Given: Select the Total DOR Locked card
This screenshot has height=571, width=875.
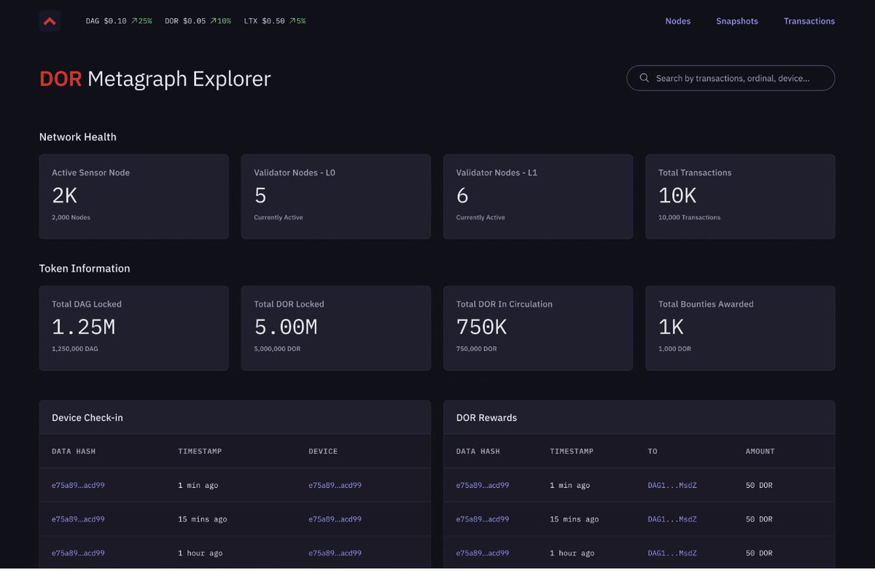Looking at the screenshot, I should pos(336,328).
